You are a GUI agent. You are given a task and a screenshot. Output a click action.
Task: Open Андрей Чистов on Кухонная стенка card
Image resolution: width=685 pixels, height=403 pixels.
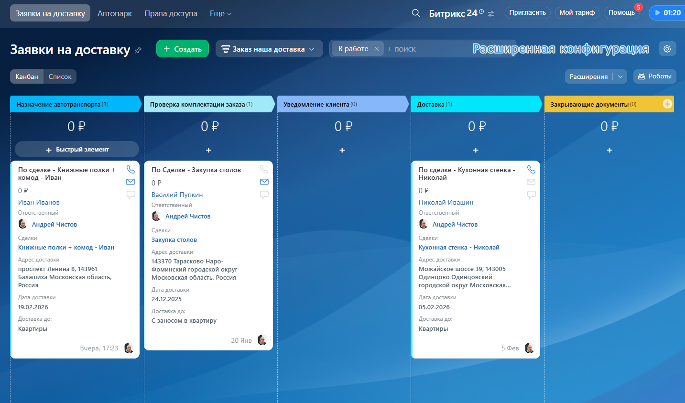[x=455, y=224]
